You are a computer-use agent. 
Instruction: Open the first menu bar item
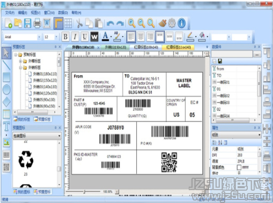[x=10, y=13]
